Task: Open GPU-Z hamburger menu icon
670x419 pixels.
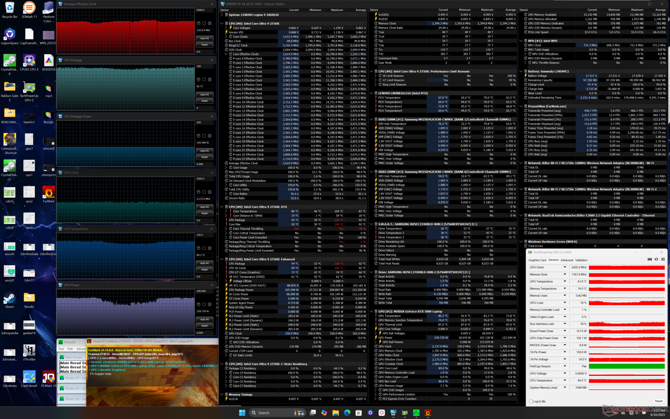Action: [x=663, y=259]
